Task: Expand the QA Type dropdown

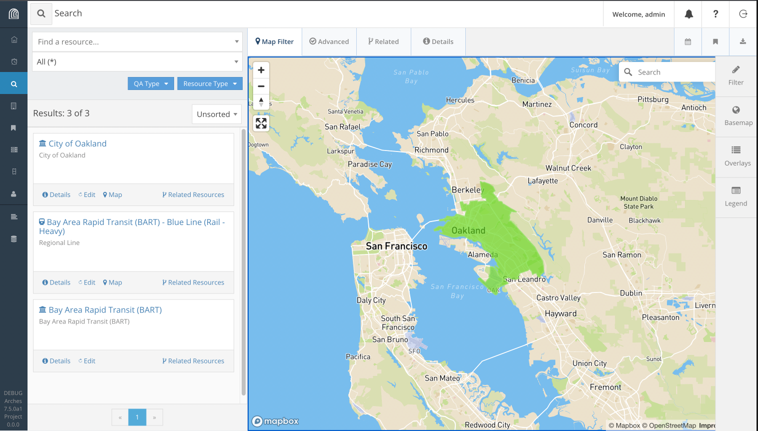Action: [151, 84]
